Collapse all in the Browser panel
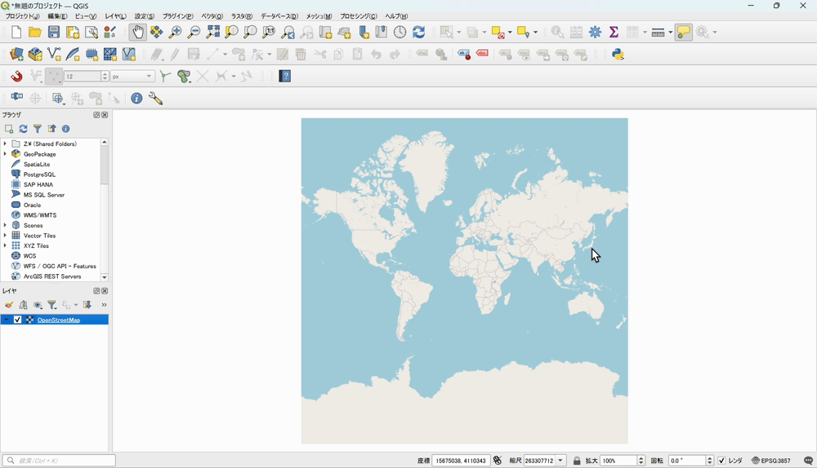This screenshot has height=468, width=817. point(51,129)
